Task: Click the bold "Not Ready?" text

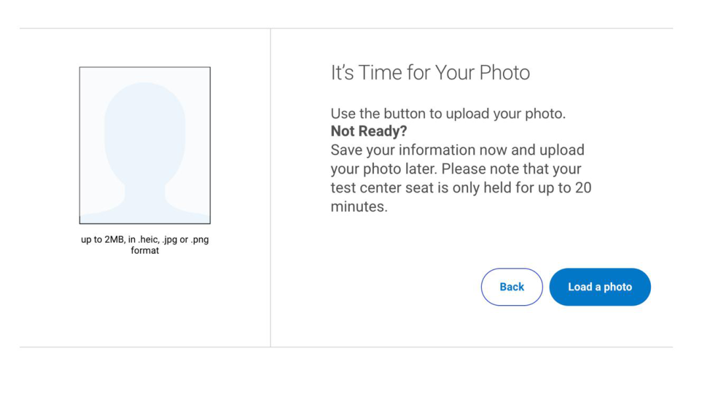Action: [x=369, y=131]
